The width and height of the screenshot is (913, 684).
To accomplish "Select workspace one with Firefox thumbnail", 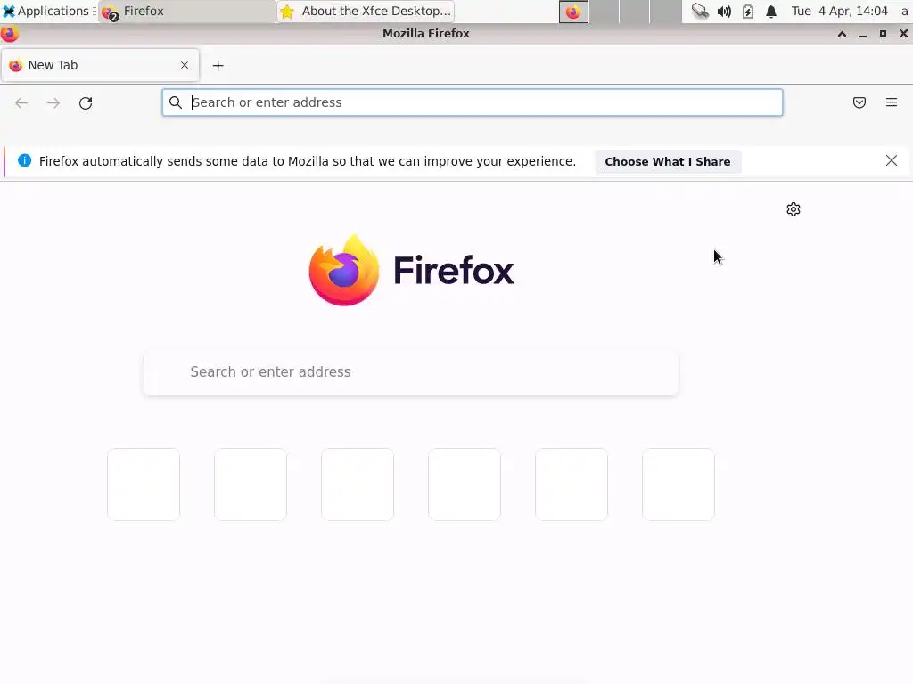I will coord(573,12).
